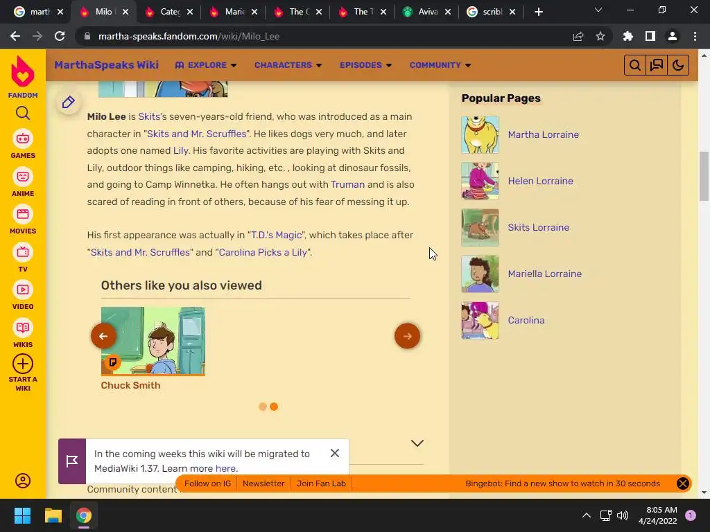
Task: Go back in browser history
Action: 15,36
